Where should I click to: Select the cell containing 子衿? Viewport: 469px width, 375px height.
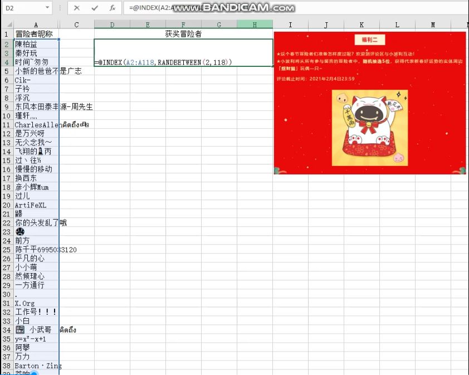click(x=36, y=89)
